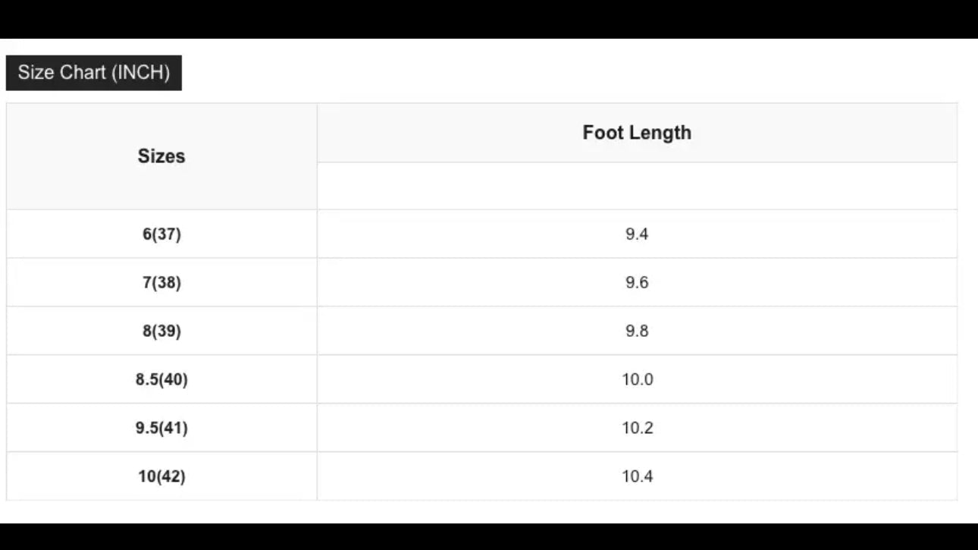Select the 10.0 foot length value
Viewport: 978px width, 550px height.
click(x=637, y=379)
